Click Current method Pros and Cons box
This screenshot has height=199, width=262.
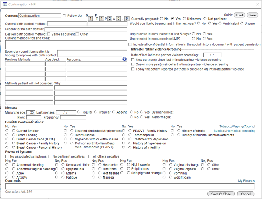coord(66,45)
